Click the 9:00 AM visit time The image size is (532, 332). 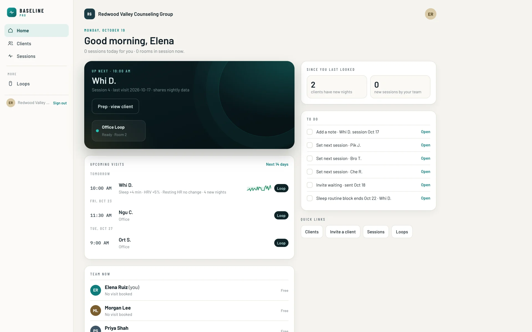point(99,243)
